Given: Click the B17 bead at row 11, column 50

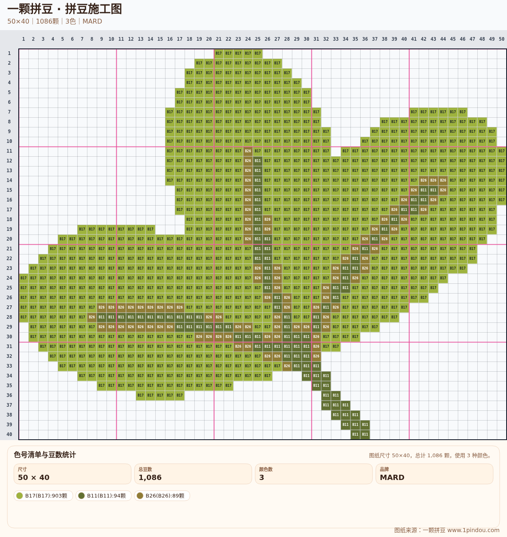Looking at the screenshot, I should tap(502, 151).
